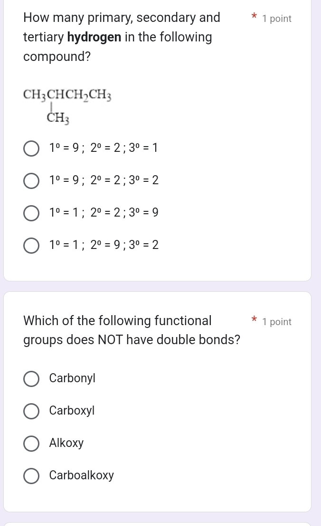
Task: Click the 1 point label on first question
Action: [277, 19]
